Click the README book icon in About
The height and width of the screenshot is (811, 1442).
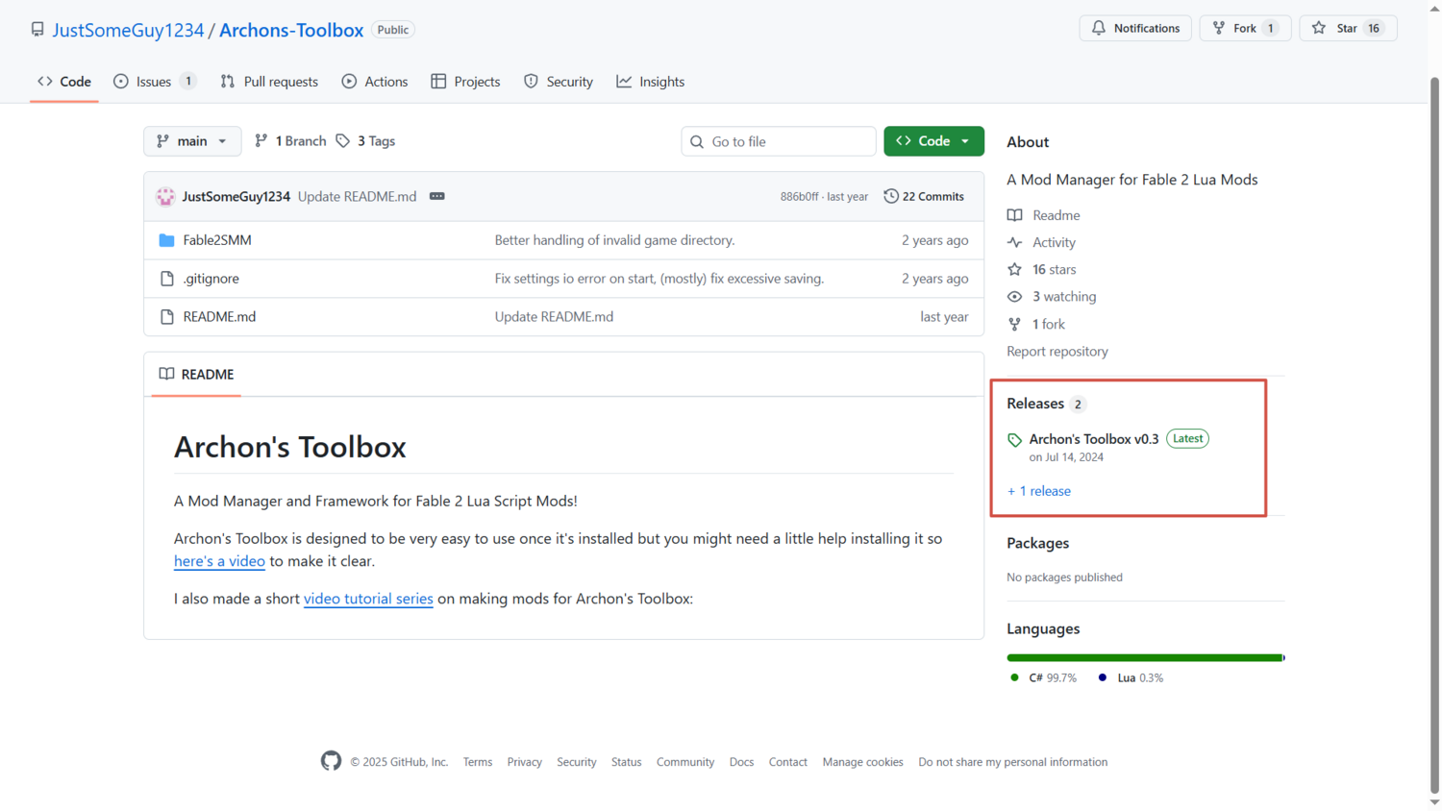point(1014,215)
